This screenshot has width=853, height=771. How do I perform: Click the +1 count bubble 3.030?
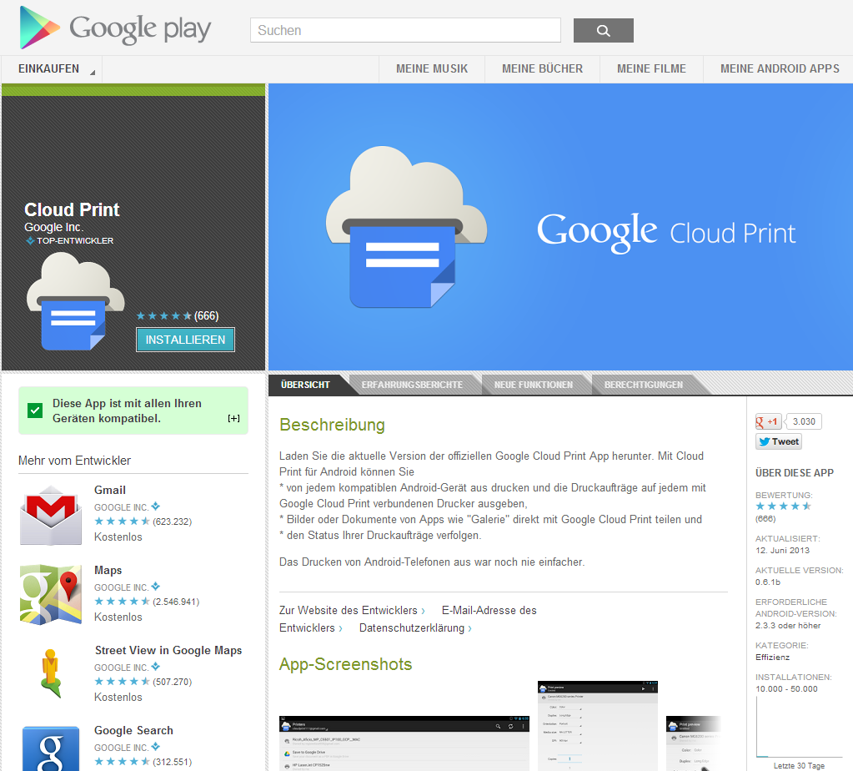tap(804, 421)
